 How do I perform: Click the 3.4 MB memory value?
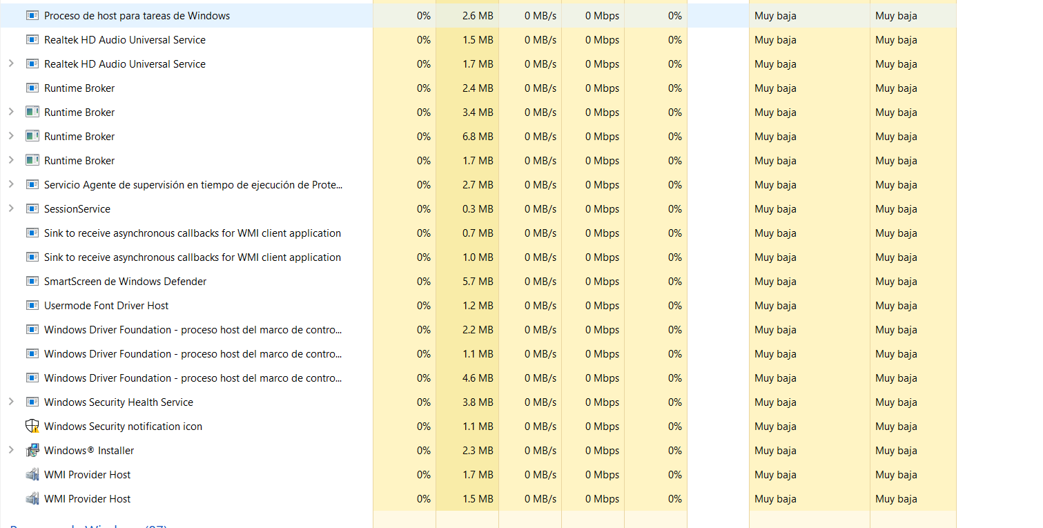click(478, 112)
